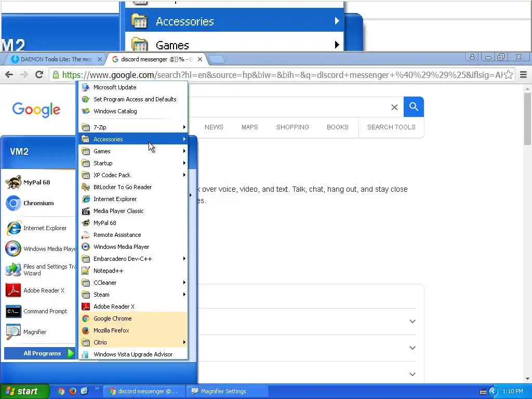The width and height of the screenshot is (532, 399).
Task: Switch to DAEMON Tools Lite tab
Action: coord(54,59)
